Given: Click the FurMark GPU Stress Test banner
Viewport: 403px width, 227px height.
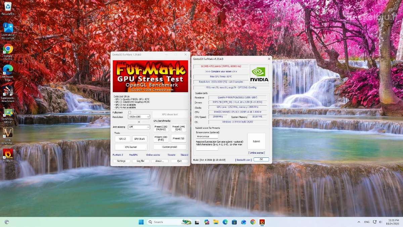Looking at the screenshot, I should pyautogui.click(x=150, y=76).
